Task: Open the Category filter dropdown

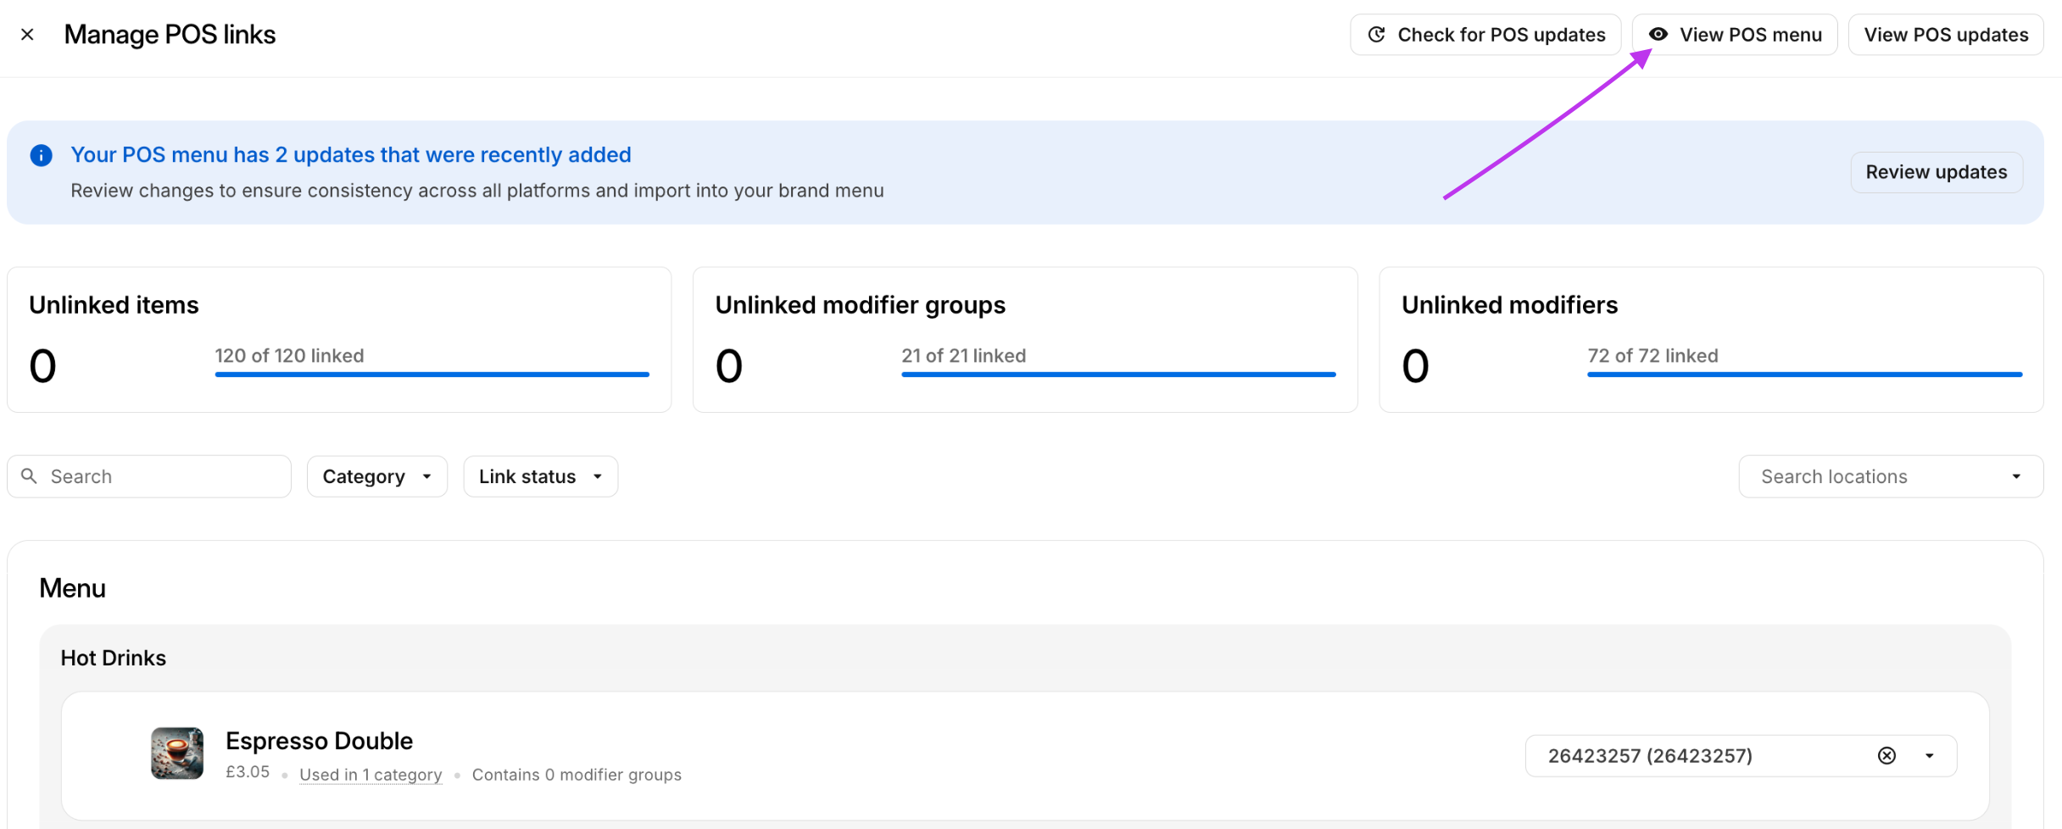Action: click(x=377, y=476)
